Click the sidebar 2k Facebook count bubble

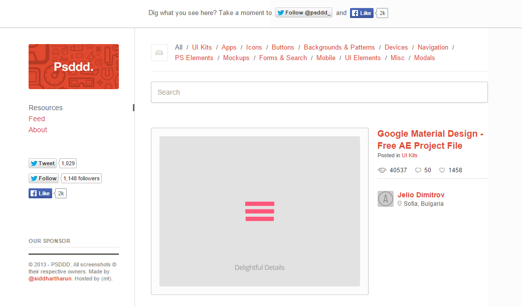pos(61,193)
